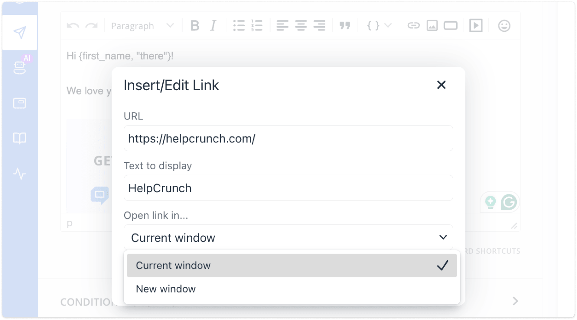Image resolution: width=577 pixels, height=320 pixels.
Task: Click the URL input field
Action: click(288, 138)
